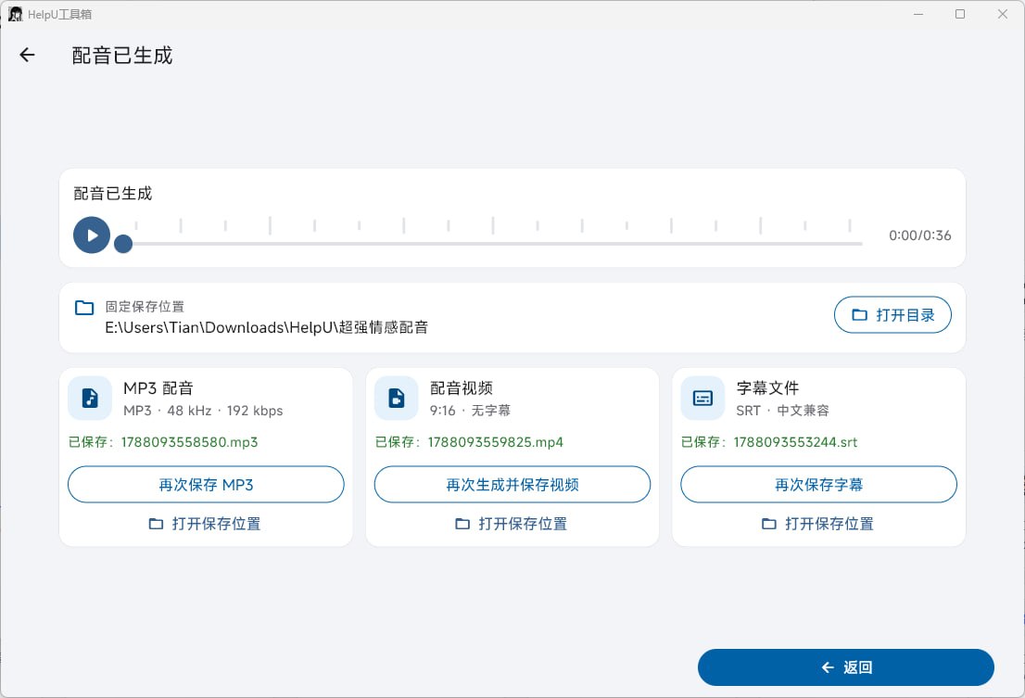This screenshot has width=1025, height=698.
Task: Click the 配音视频 video file icon
Action: [x=396, y=398]
